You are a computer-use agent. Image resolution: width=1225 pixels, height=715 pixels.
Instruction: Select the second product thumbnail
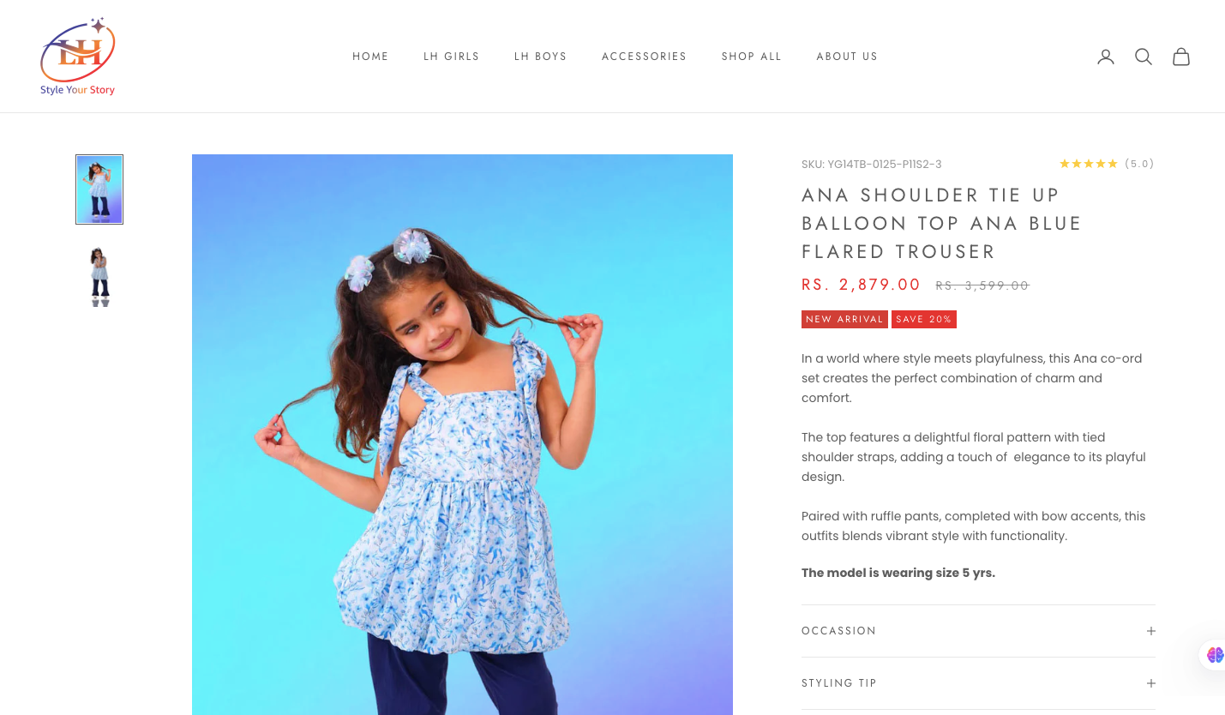pos(99,276)
